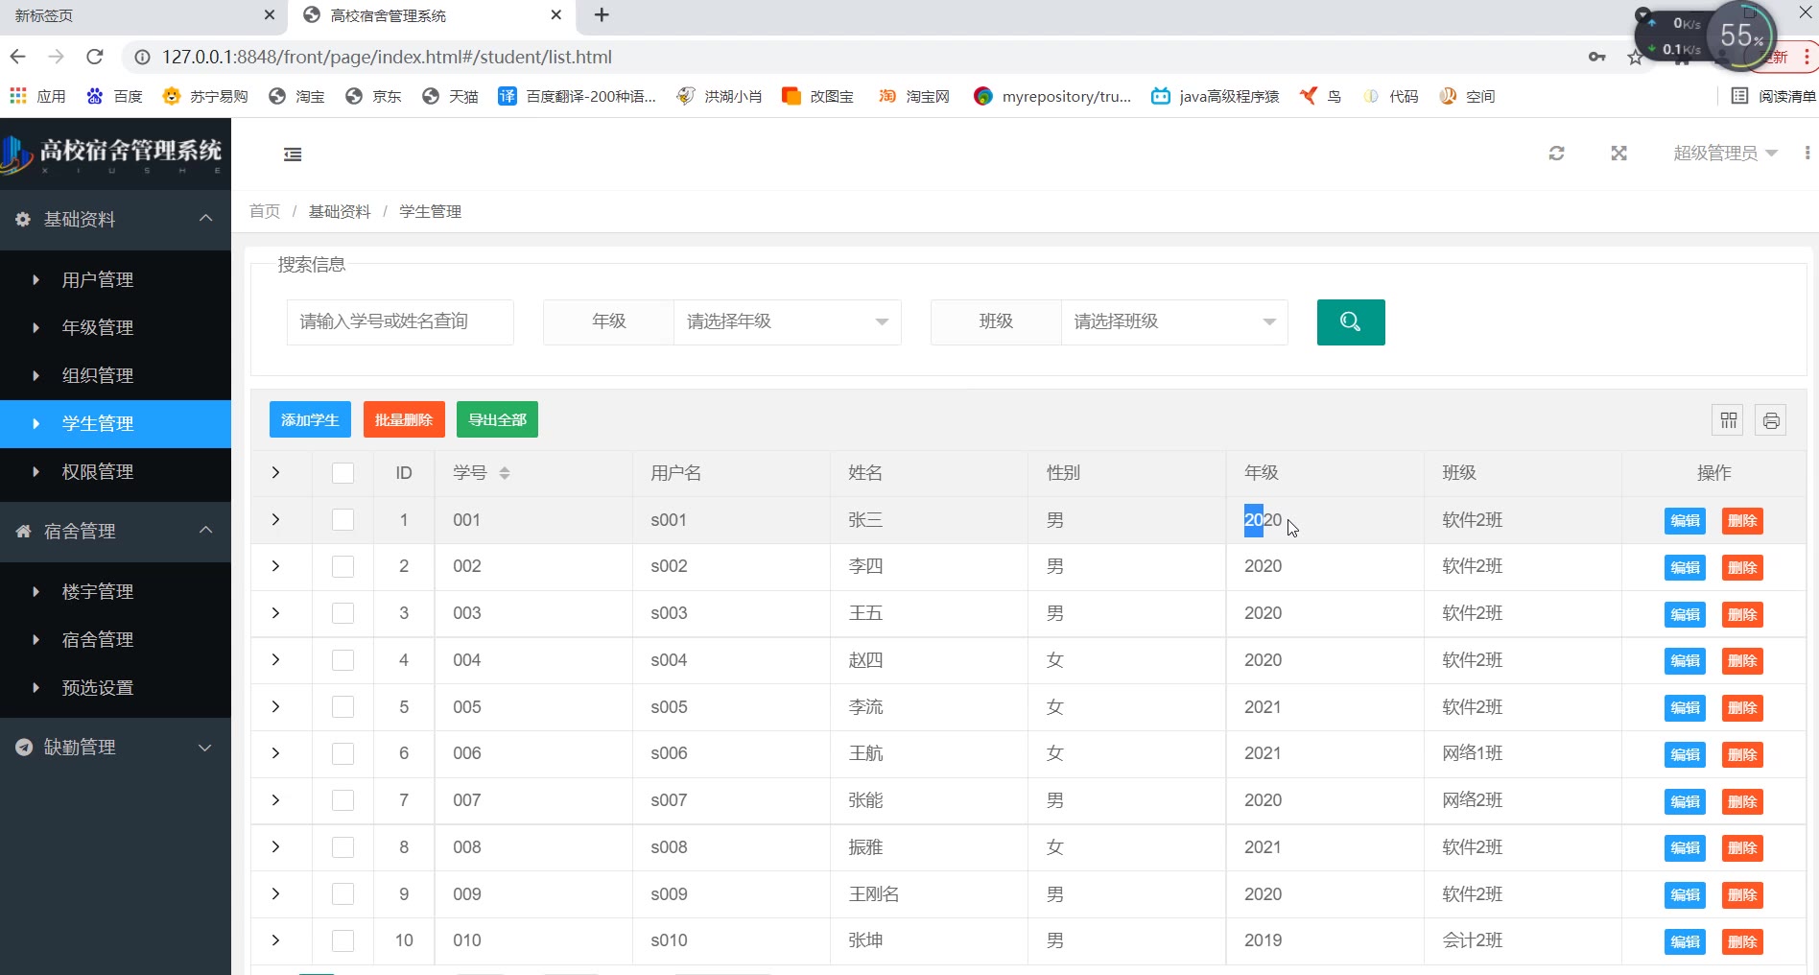
Task: Click the student ID or name search field
Action: [x=400, y=322]
